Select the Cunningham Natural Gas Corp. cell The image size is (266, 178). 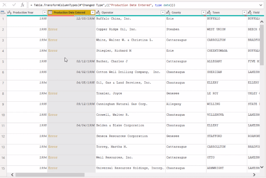(x=131, y=107)
